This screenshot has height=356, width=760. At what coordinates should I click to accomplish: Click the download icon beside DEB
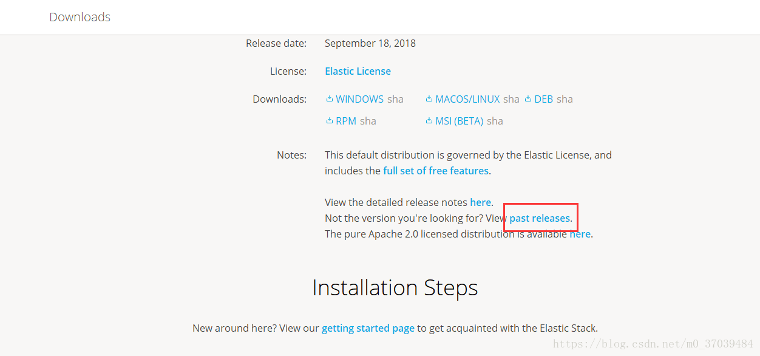[527, 99]
